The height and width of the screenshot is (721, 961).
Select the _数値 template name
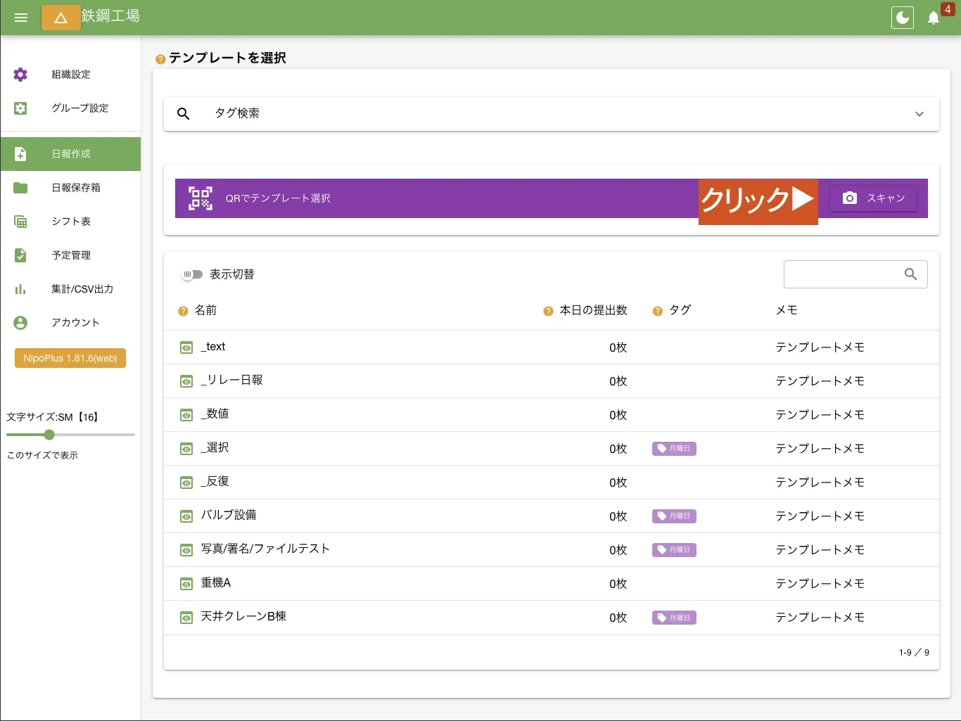click(215, 414)
